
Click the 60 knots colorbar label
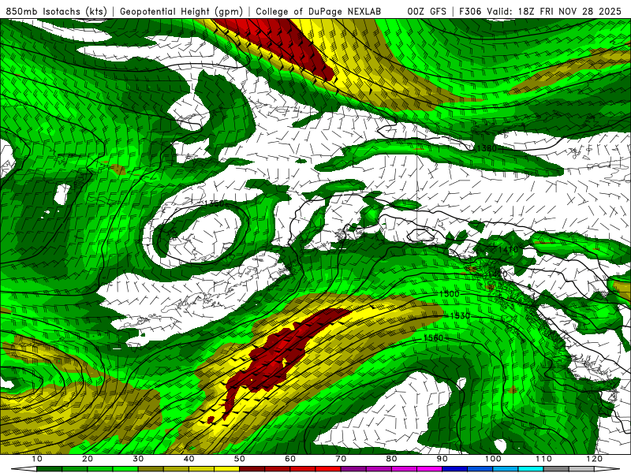coord(290,459)
